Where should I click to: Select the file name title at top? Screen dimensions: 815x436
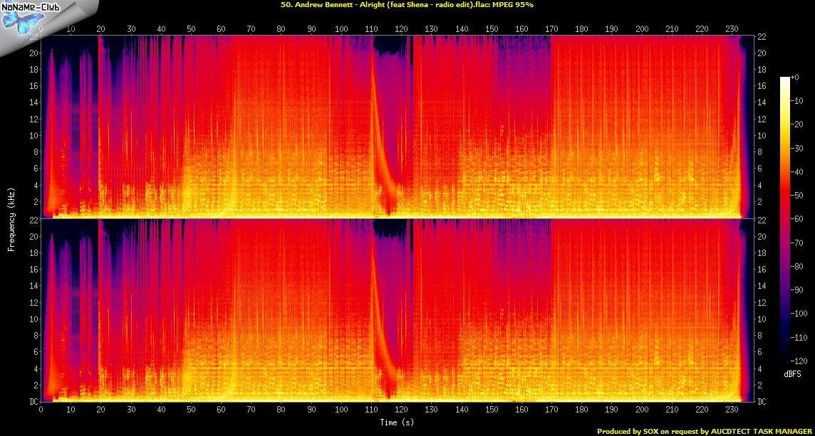coord(407,4)
